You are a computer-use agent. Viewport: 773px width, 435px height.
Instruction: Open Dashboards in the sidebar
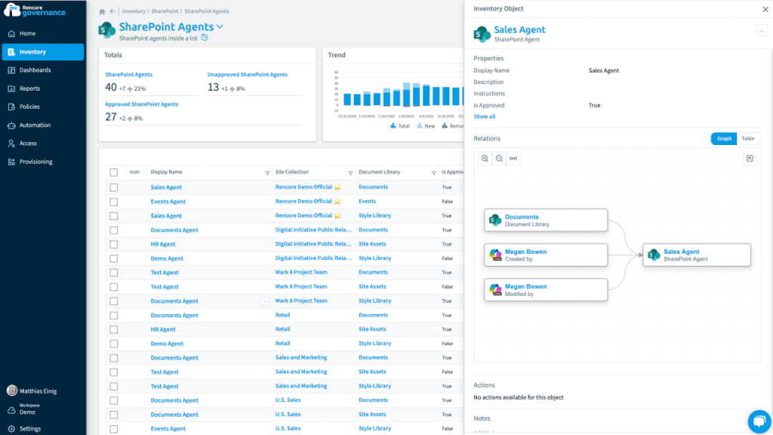[35, 70]
